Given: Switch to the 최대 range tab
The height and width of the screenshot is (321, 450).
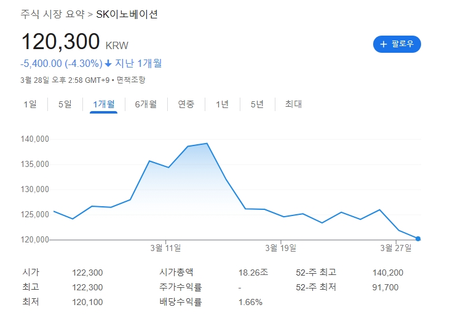Looking at the screenshot, I should tap(293, 104).
